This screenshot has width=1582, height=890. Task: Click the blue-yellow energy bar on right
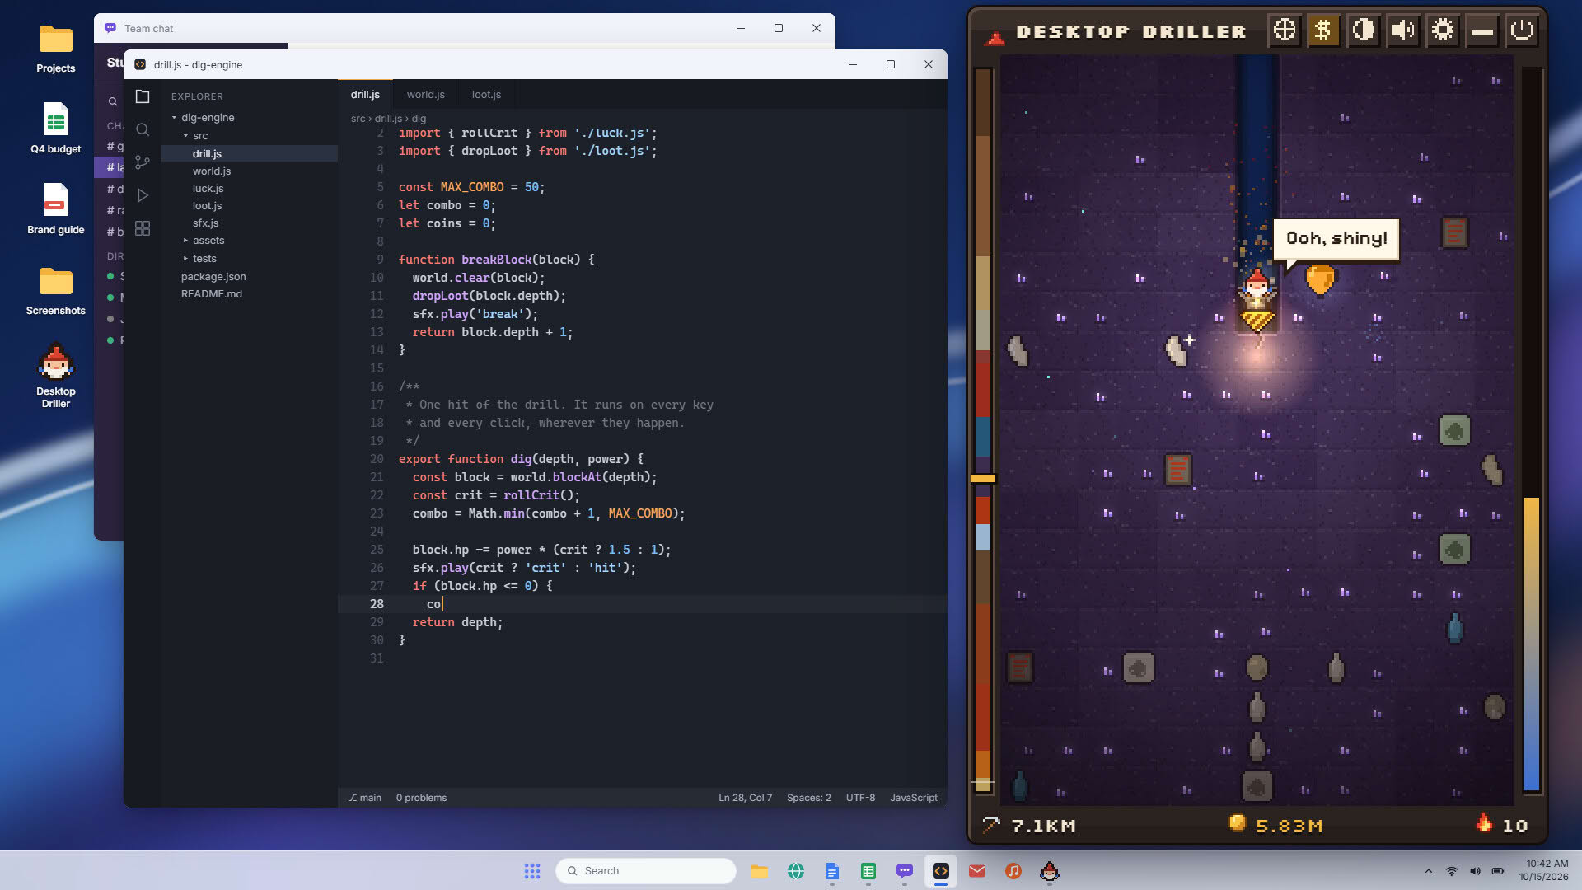pyautogui.click(x=1531, y=644)
